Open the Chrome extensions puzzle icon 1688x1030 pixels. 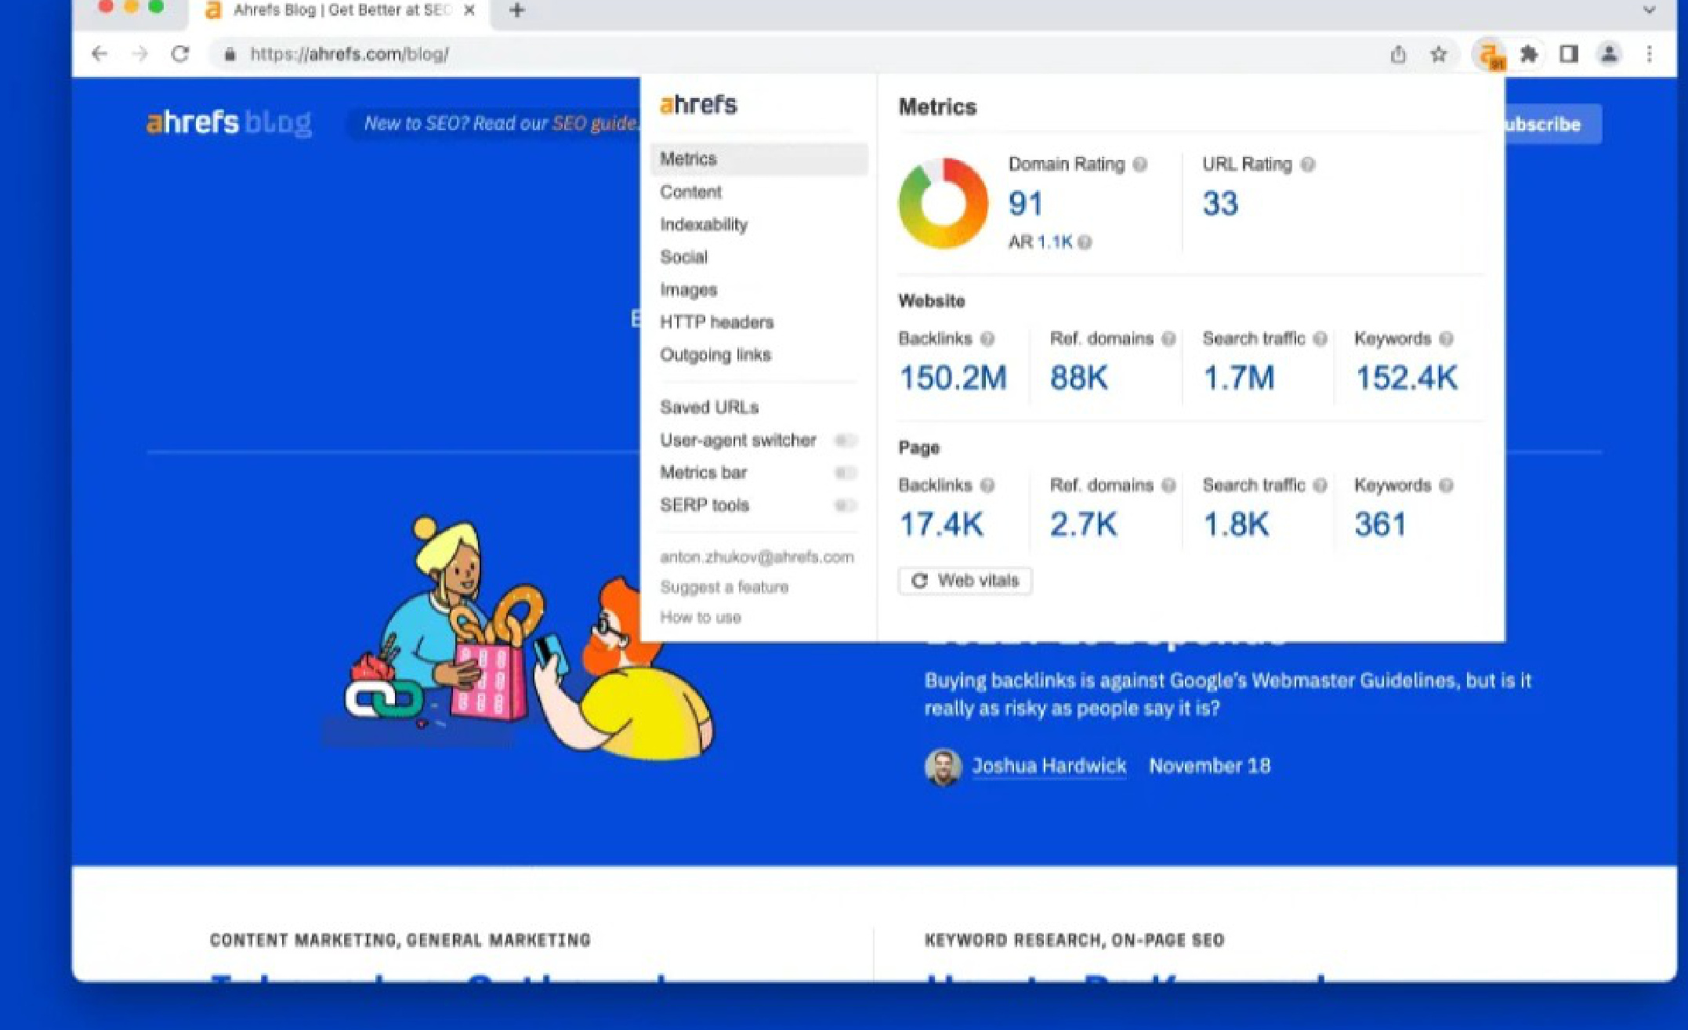click(x=1528, y=54)
